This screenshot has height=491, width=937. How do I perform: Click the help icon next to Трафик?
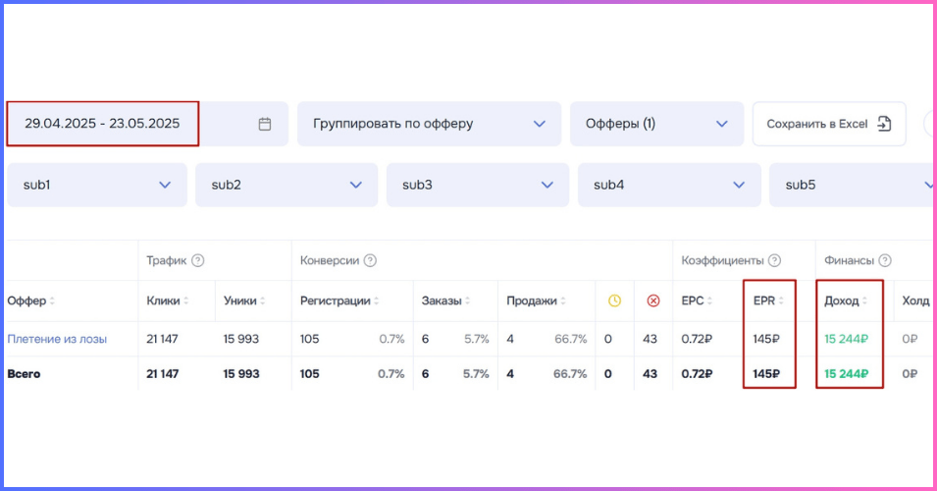coord(198,260)
